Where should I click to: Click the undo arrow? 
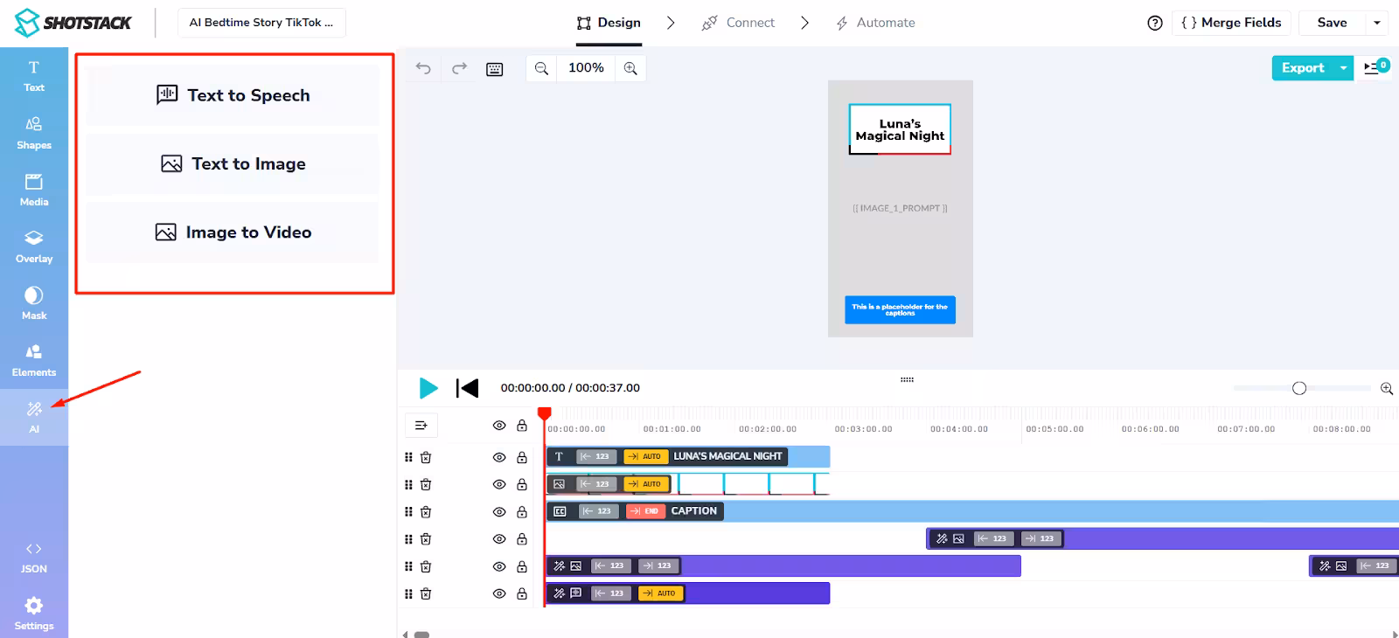423,68
